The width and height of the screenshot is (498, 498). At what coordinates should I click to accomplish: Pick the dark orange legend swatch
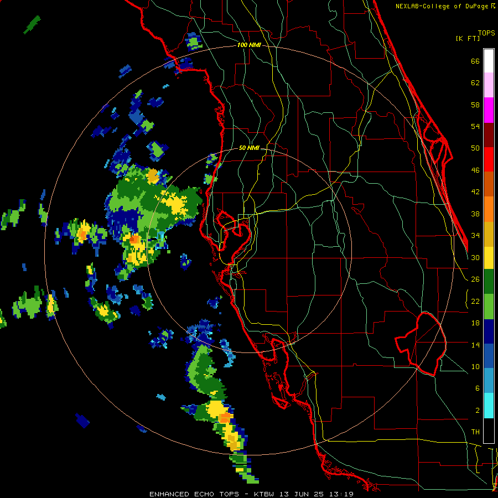pyautogui.click(x=489, y=184)
